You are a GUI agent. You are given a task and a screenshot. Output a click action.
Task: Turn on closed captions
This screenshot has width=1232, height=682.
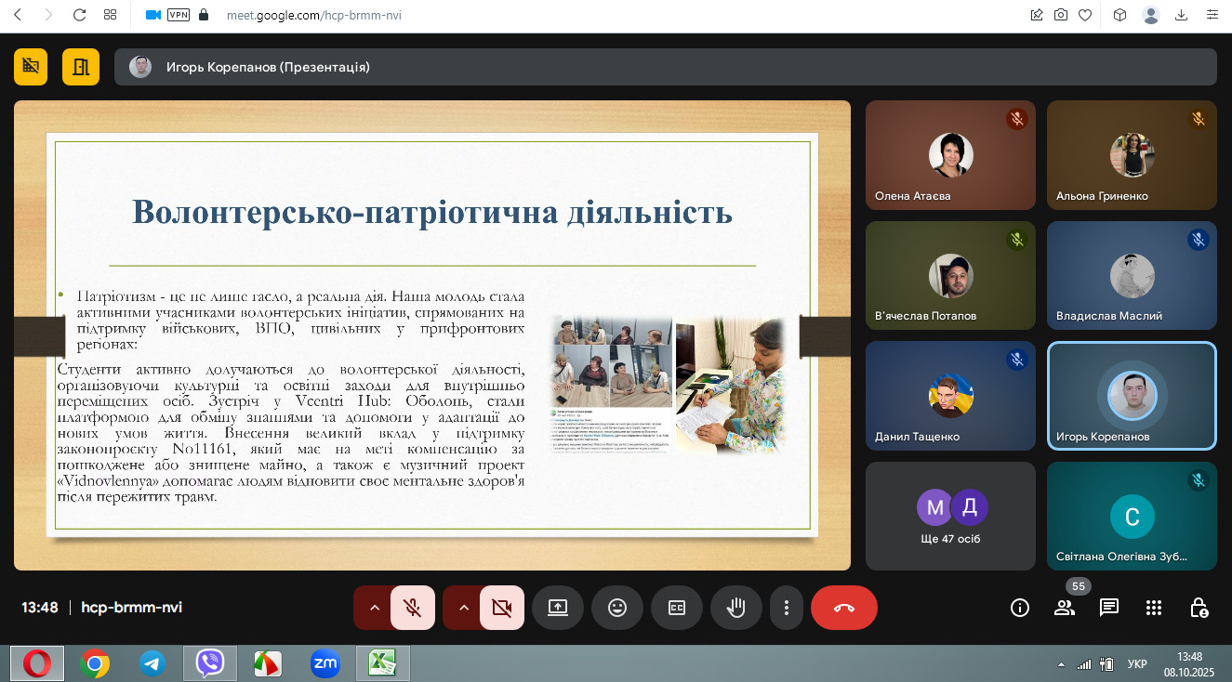(676, 608)
